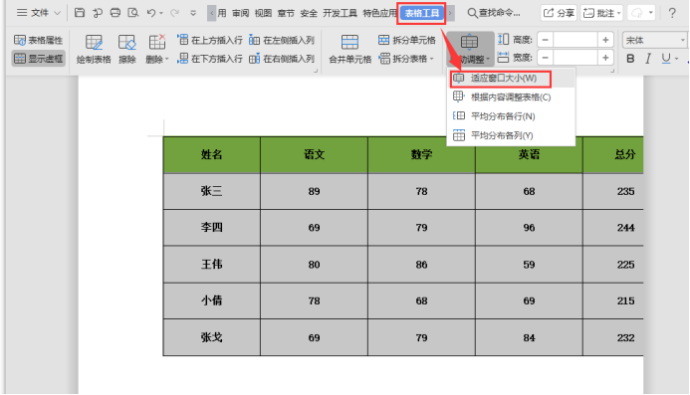Click the width (宽度) input field
Screen dimensions: 690x395
[x=575, y=58]
